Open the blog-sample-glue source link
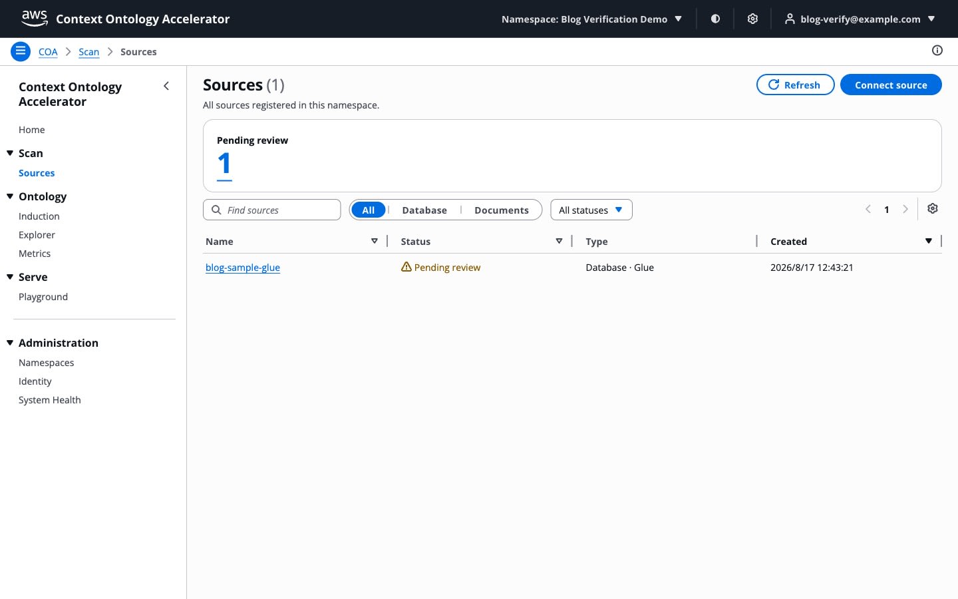 [243, 268]
